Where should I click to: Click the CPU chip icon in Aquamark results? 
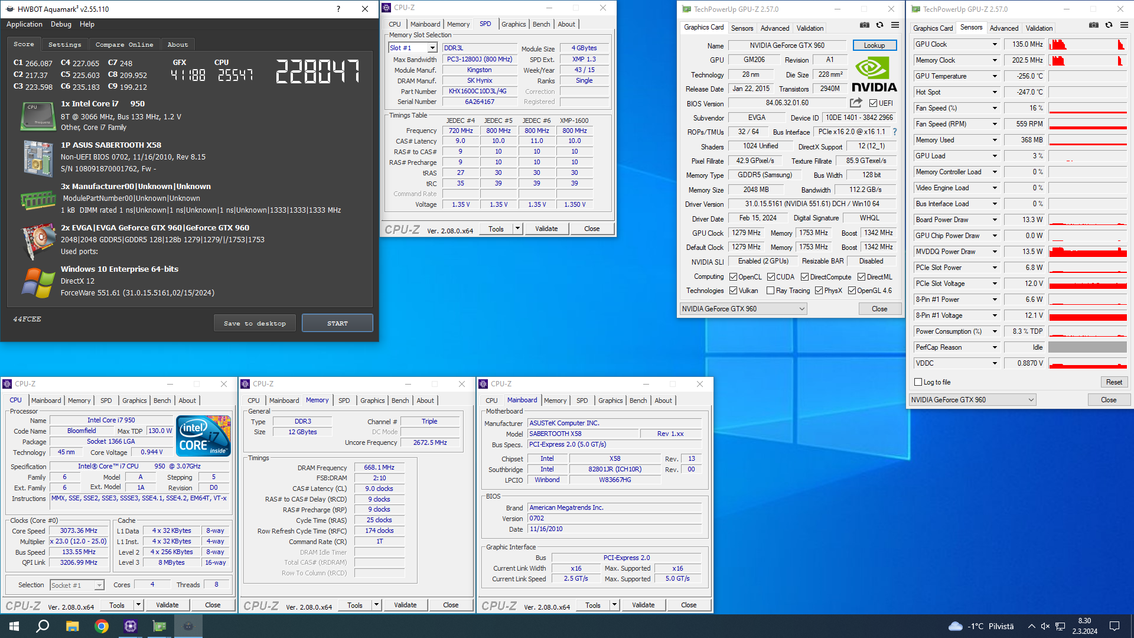38,115
